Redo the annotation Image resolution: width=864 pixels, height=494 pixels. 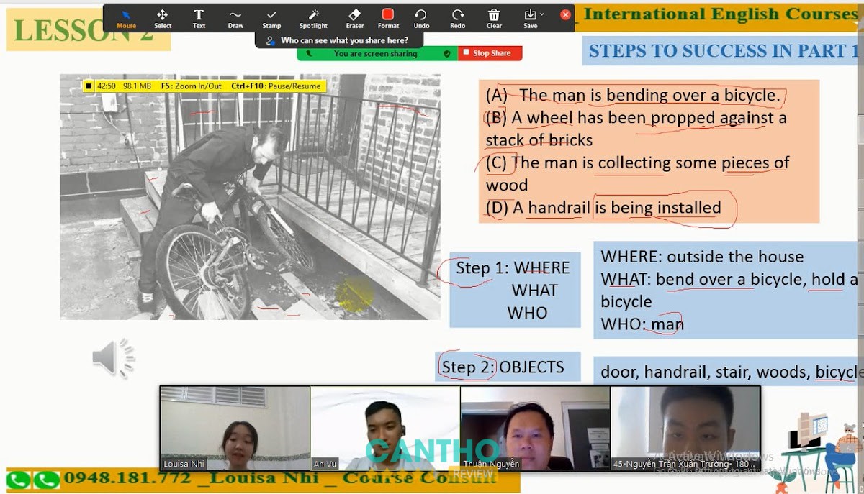tap(458, 19)
